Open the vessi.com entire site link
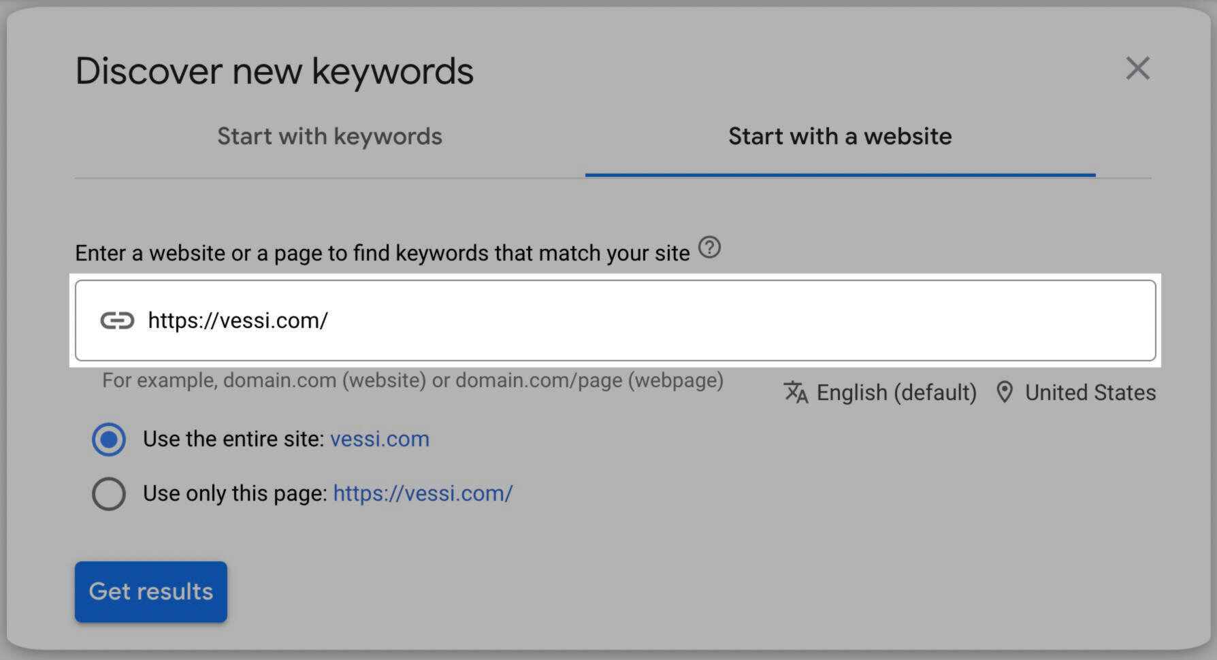The height and width of the screenshot is (660, 1217). [x=380, y=439]
